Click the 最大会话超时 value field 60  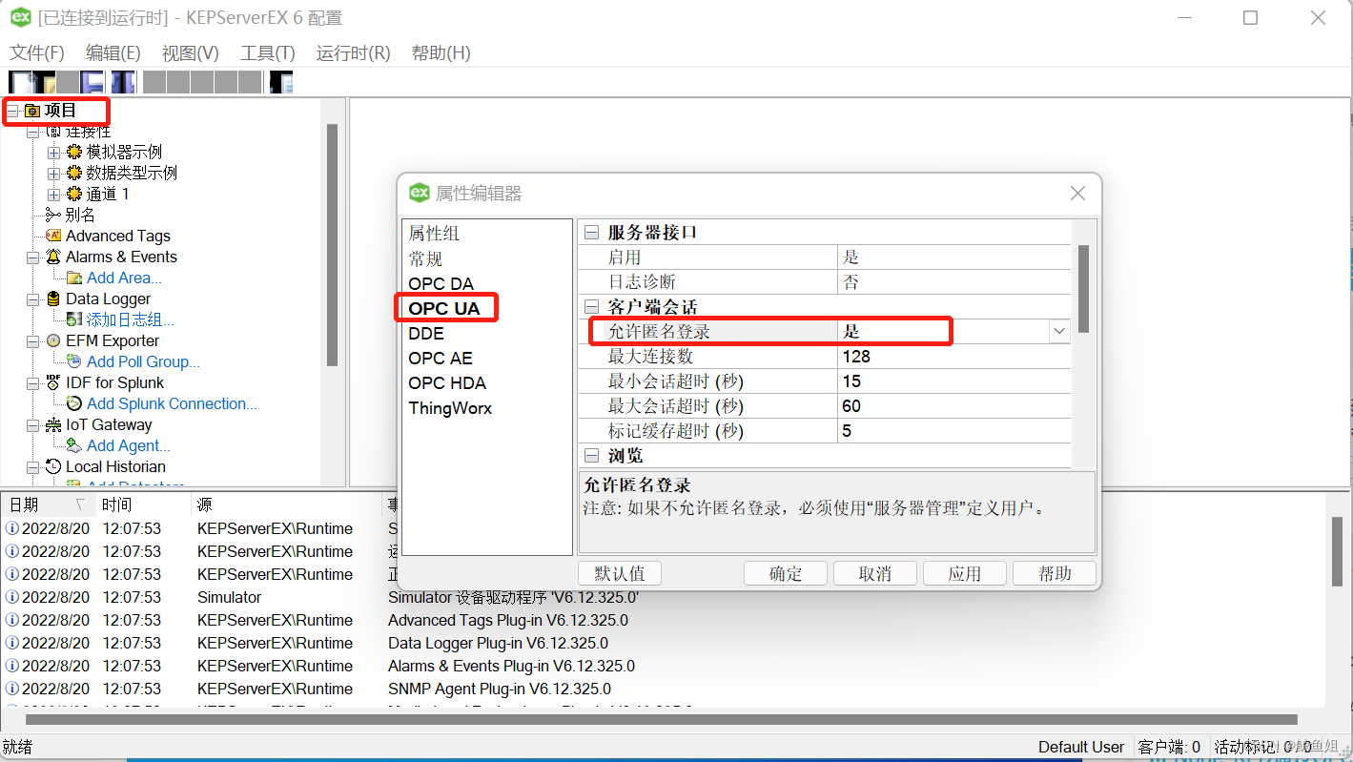pyautogui.click(x=954, y=405)
